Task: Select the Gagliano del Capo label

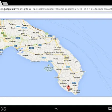Action: tap(76, 91)
